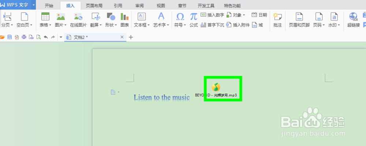Viewport: 366px width, 146px height.
Task: Insert a 超链接 hyperlink
Action: pos(354,20)
